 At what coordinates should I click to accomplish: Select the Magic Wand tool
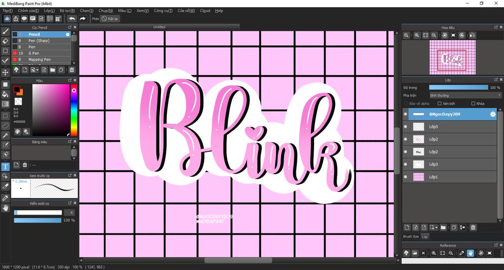click(x=5, y=135)
